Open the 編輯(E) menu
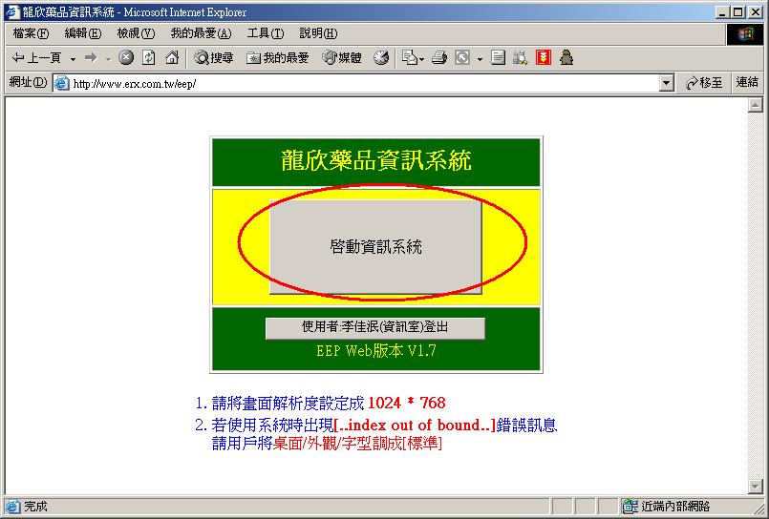Screen dimensions: 769x519 click(x=83, y=33)
